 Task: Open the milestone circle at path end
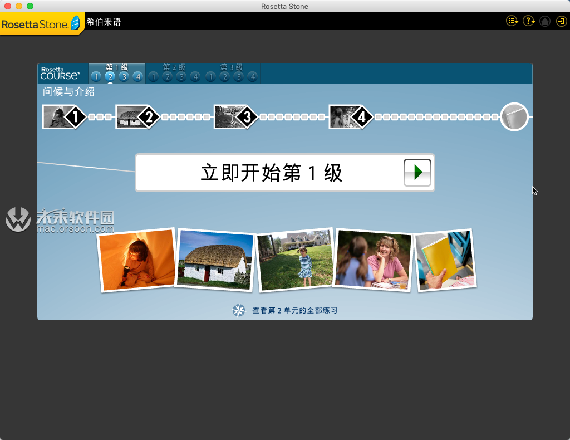pos(514,117)
